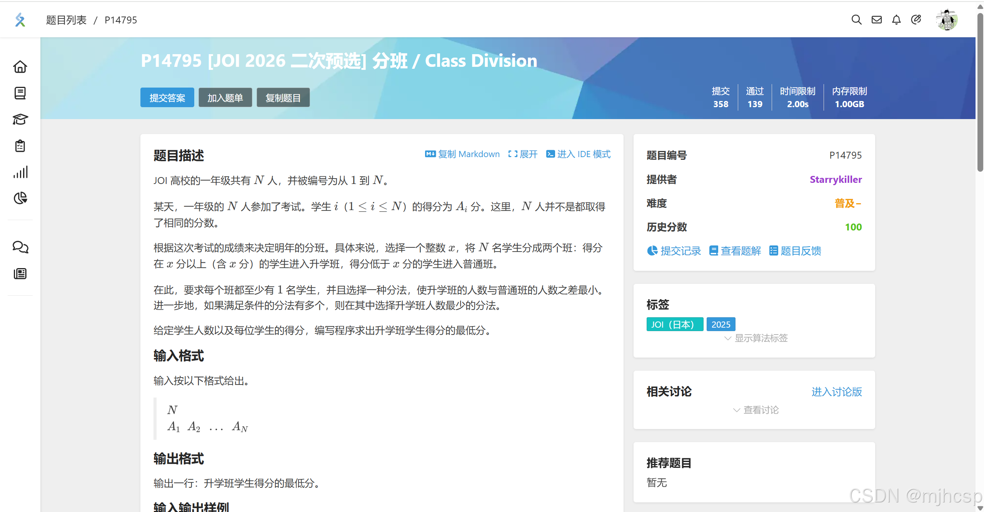Click the 题目列表 breadcrumb
984x512 pixels.
(x=66, y=20)
